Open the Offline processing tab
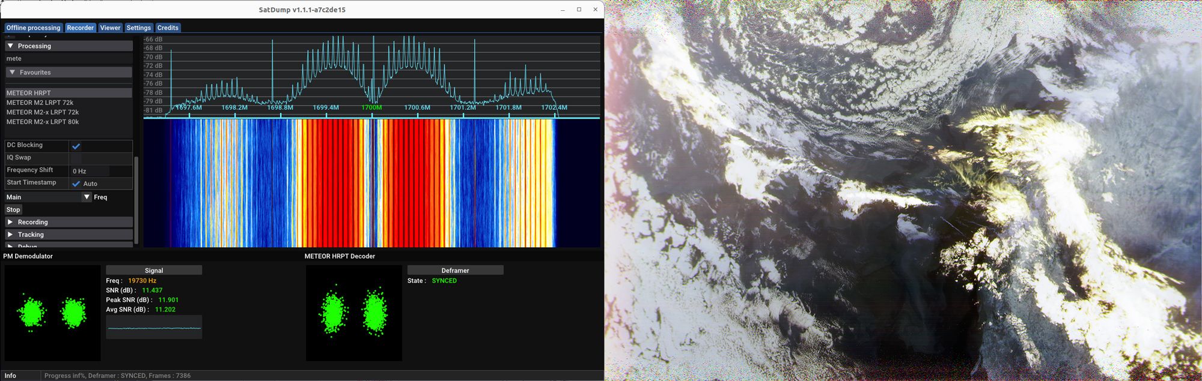 [33, 28]
